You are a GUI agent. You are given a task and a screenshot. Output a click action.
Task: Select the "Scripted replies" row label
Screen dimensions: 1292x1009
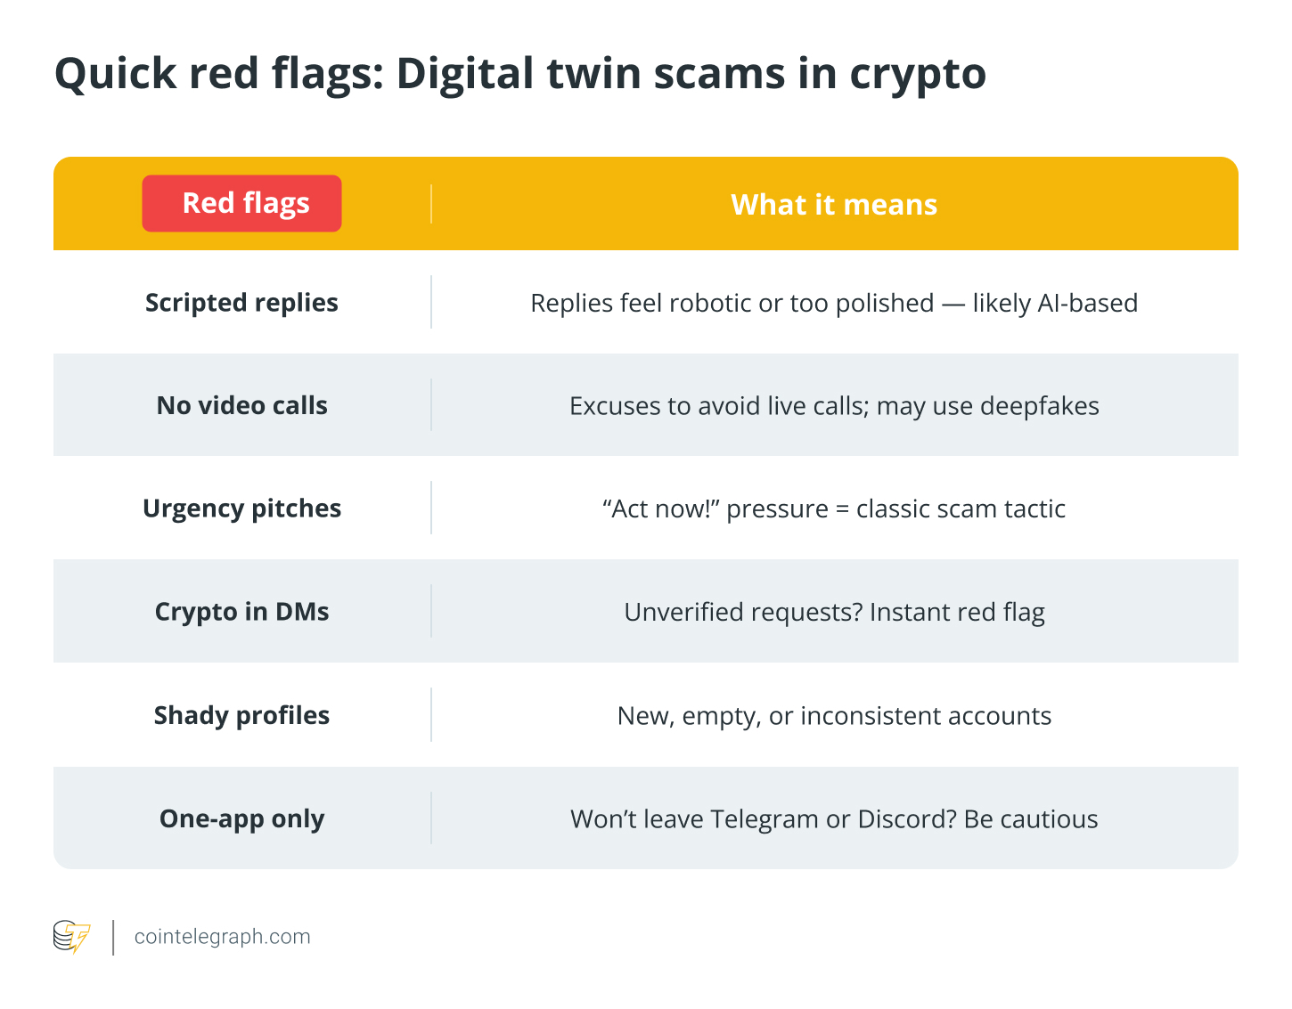coord(241,303)
